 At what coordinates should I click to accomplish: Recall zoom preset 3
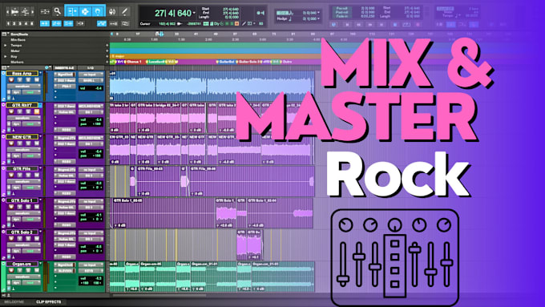(20, 23)
